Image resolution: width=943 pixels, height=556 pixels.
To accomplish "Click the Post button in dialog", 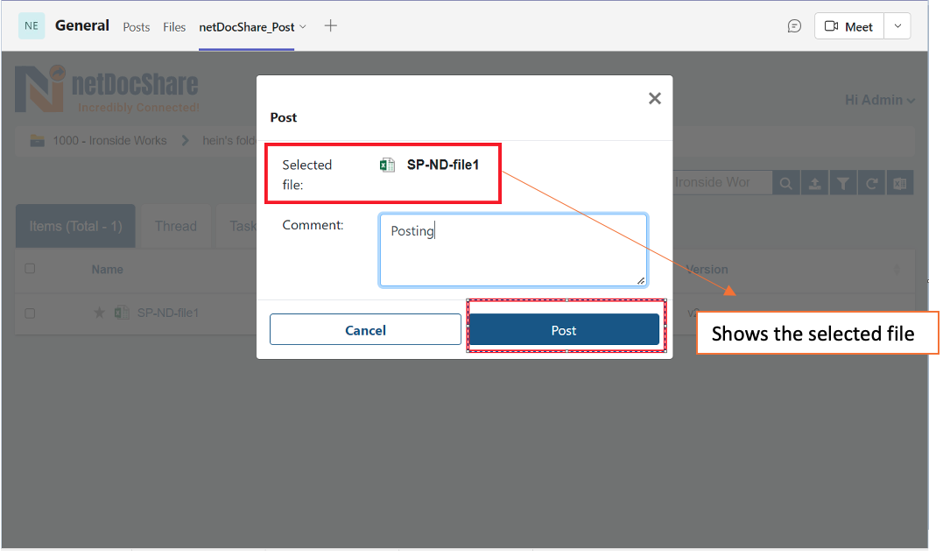I will [564, 330].
